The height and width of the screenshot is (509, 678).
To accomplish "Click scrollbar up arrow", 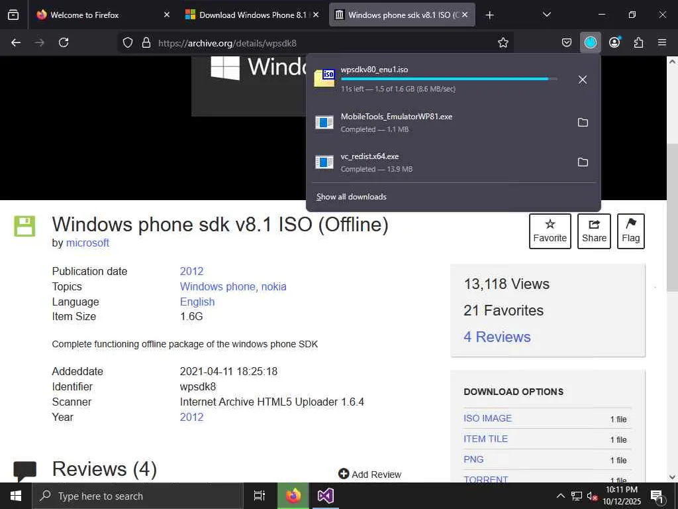I will (672, 62).
